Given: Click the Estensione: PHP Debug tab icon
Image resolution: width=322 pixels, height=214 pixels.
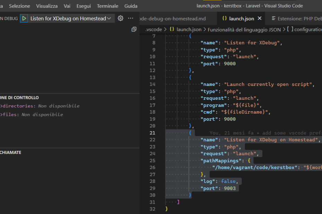Looking at the screenshot, I should (x=274, y=18).
